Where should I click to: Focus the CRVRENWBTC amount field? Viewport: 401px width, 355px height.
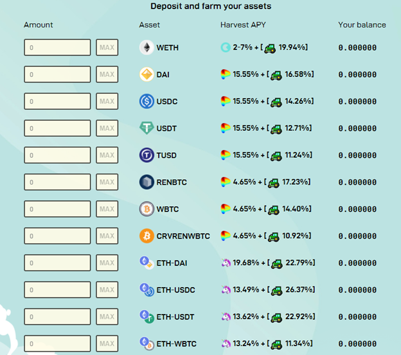click(57, 236)
